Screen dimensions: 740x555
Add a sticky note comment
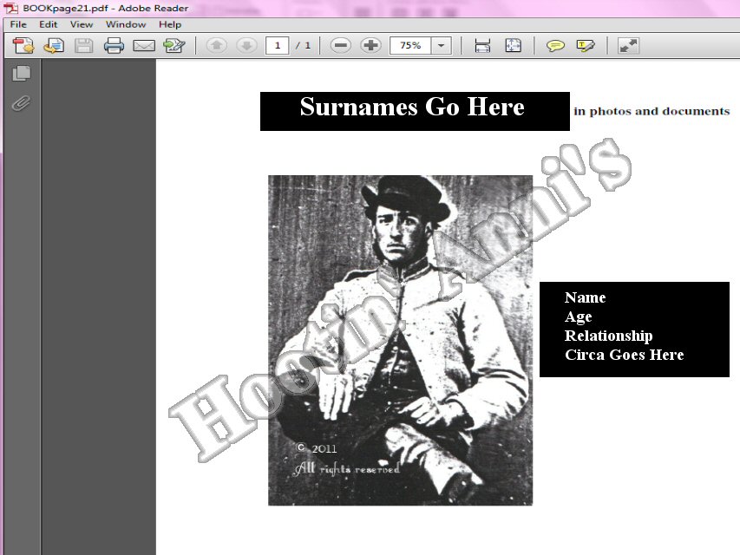pos(555,46)
